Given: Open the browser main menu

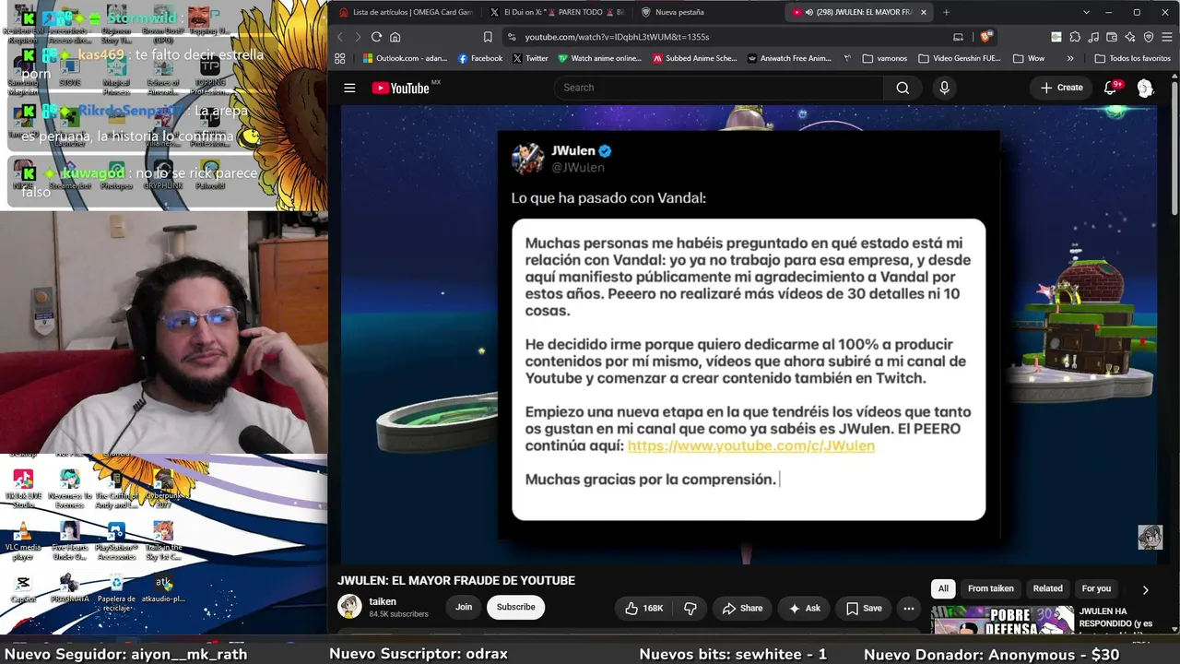Looking at the screenshot, I should (x=1166, y=37).
